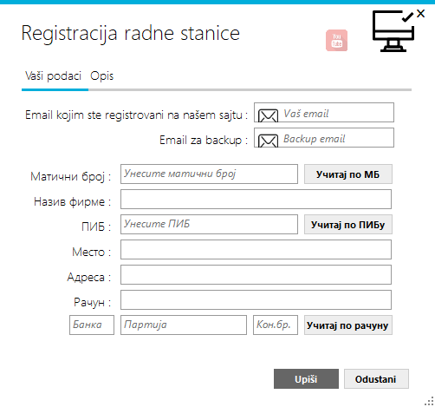Click the Email kojim ste registrovani label
The image size is (435, 407).
(136, 115)
